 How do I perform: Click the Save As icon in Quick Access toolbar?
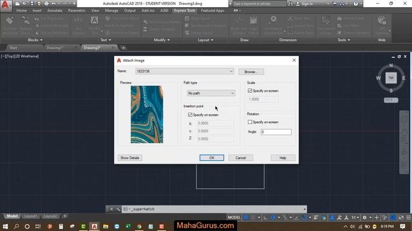pyautogui.click(x=39, y=4)
